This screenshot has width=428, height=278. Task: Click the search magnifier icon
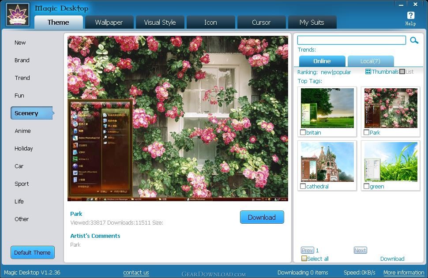click(414, 41)
